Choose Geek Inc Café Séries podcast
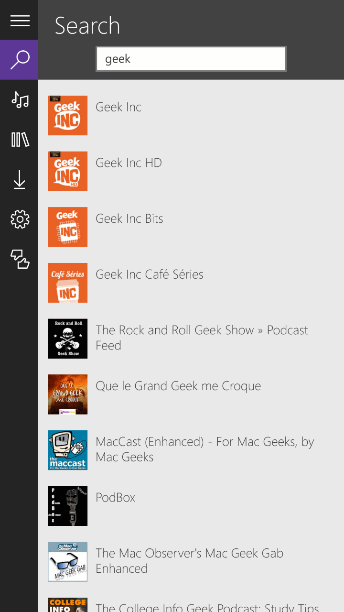 point(149,274)
